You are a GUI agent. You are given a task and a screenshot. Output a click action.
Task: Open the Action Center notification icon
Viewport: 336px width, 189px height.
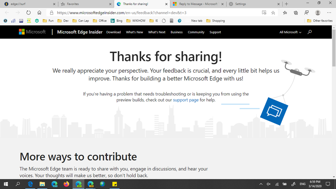328,184
